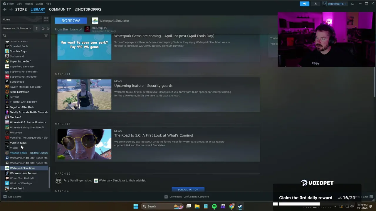Open the library advanced filter icon
This screenshot has height=211, width=376.
tap(46, 36)
